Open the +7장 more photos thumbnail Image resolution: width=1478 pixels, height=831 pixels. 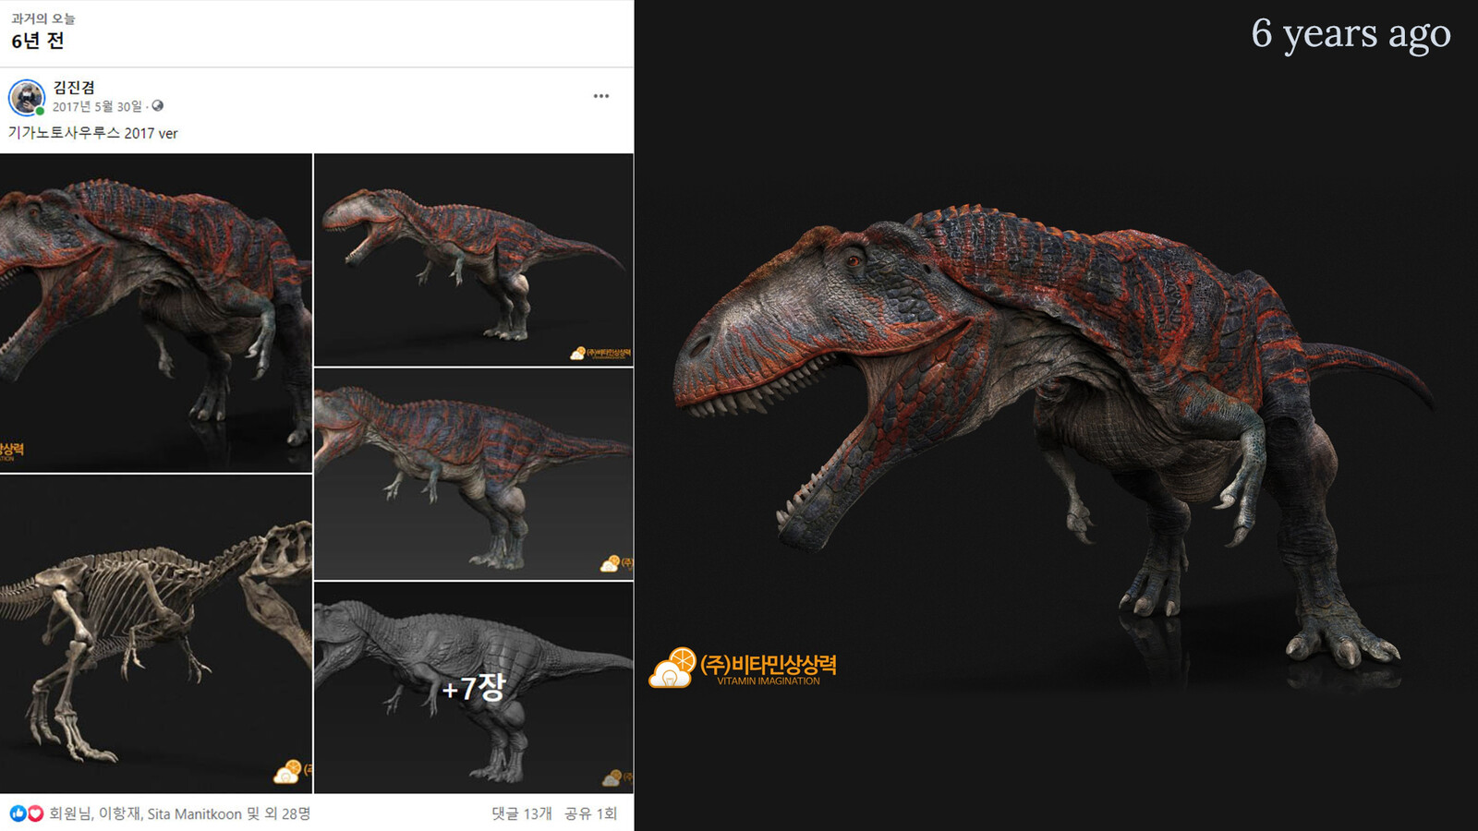[474, 687]
